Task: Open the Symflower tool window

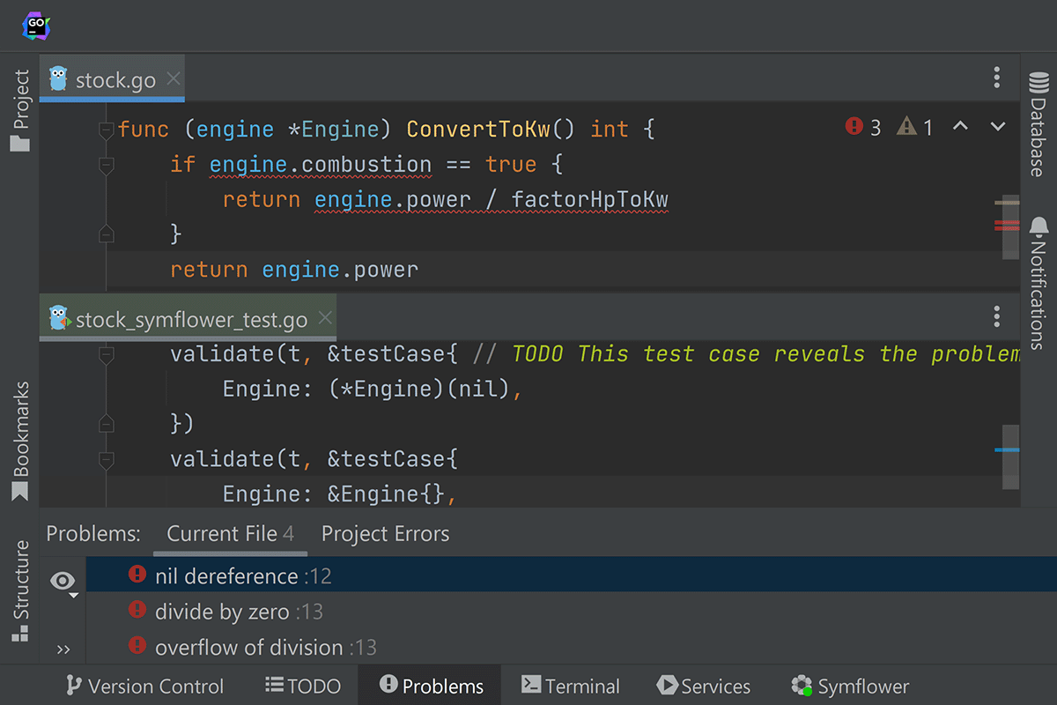Action: 849,686
